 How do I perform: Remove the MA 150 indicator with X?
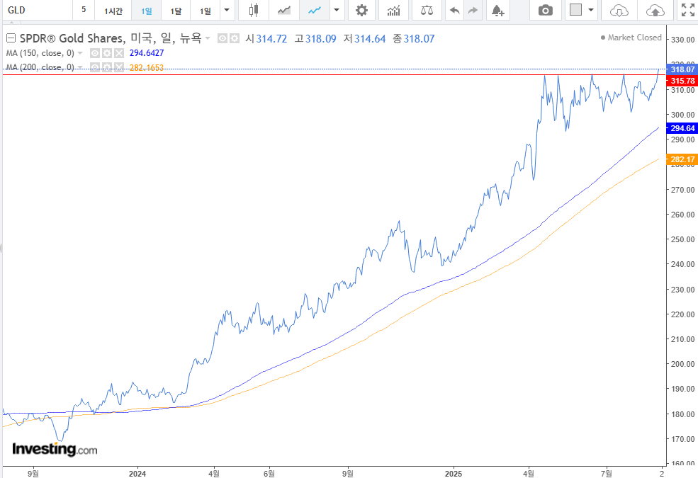pyautogui.click(x=119, y=53)
